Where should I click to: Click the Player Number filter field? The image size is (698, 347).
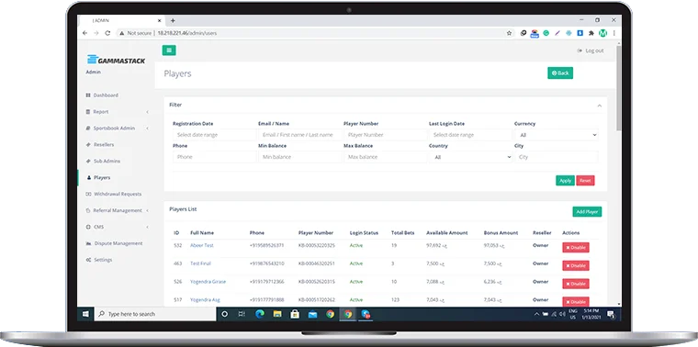point(386,135)
